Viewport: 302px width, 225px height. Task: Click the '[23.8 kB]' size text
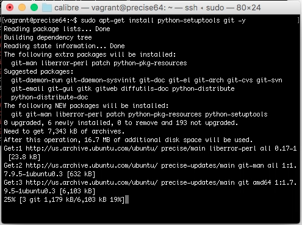click(x=24, y=157)
